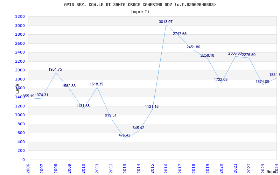Select the 2451.80 data label
This screenshot has width=280, height=175.
(x=194, y=47)
